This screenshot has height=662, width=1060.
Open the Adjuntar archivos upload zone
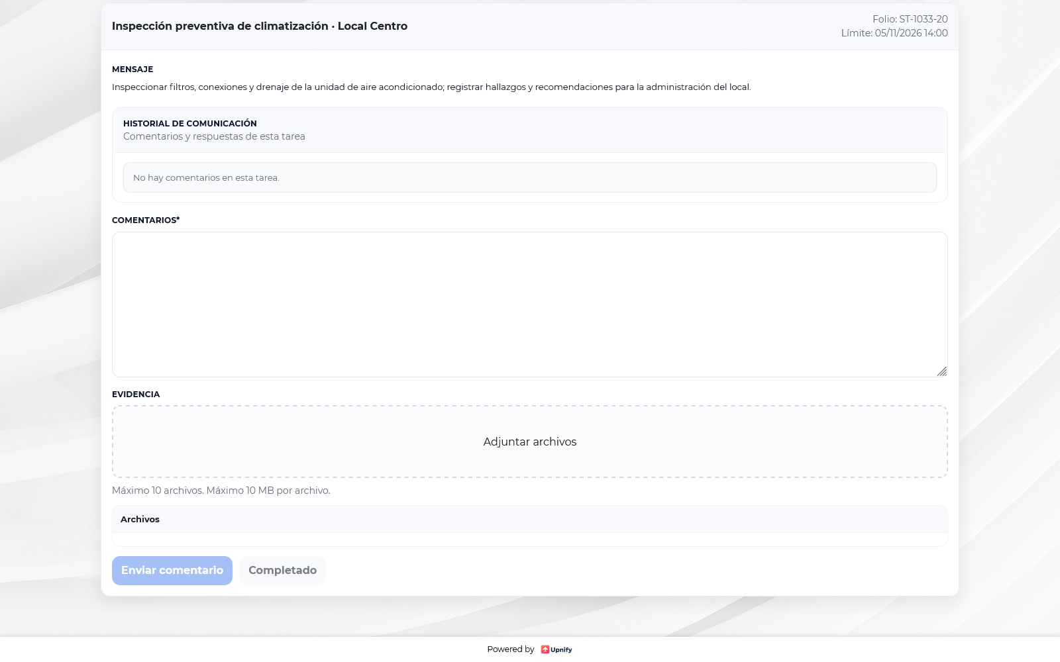(x=530, y=442)
